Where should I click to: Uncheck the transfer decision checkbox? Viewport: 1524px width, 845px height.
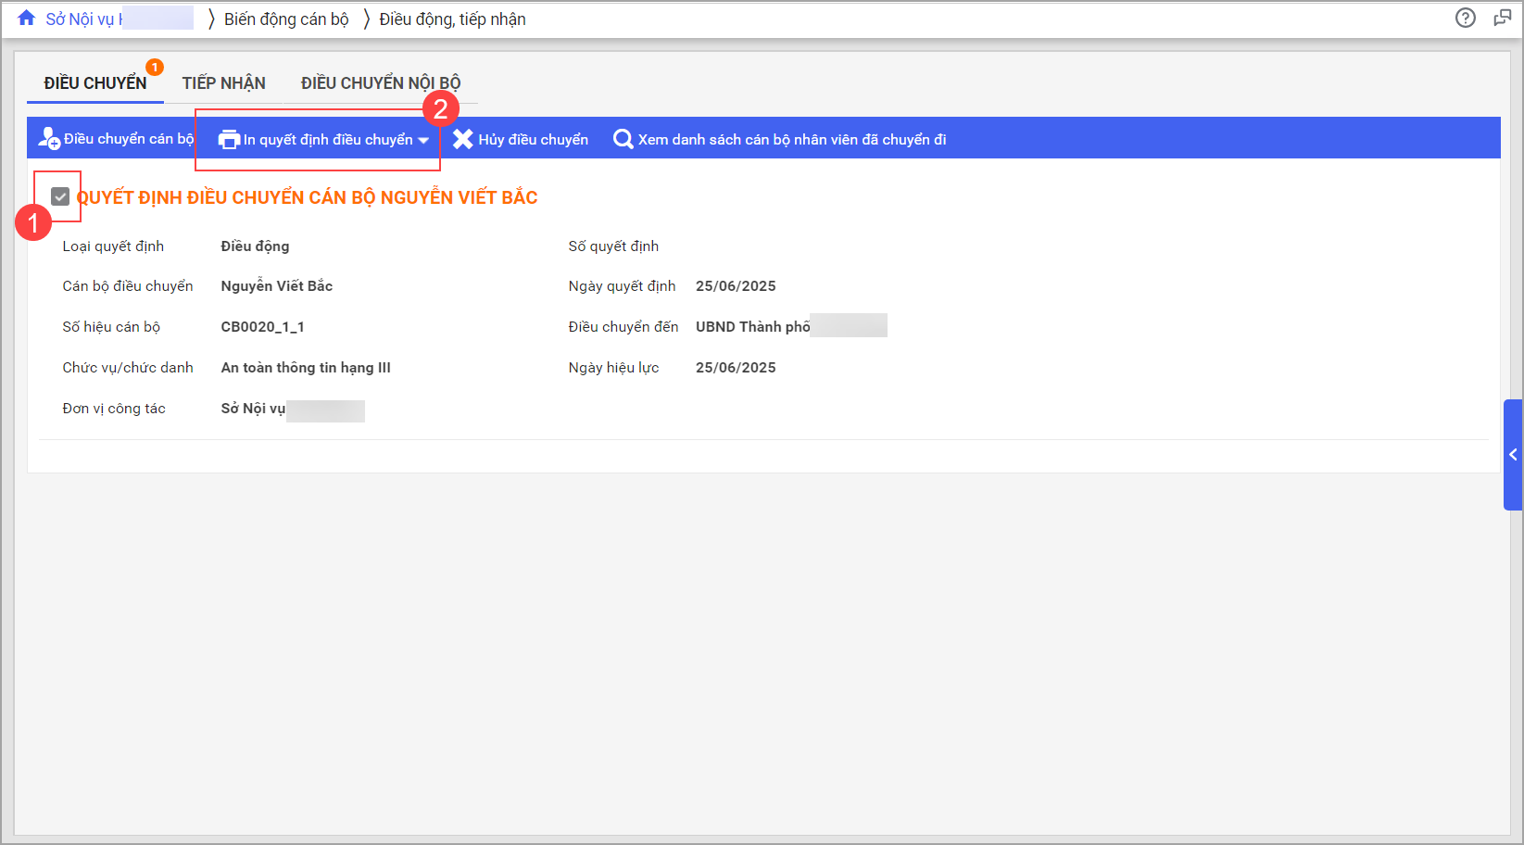coord(60,196)
